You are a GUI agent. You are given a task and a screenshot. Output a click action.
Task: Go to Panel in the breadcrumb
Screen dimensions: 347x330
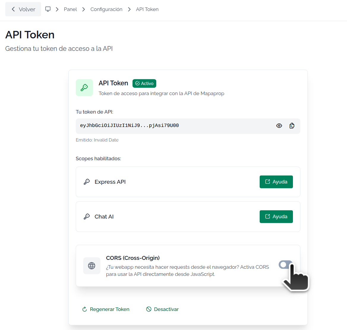point(70,9)
